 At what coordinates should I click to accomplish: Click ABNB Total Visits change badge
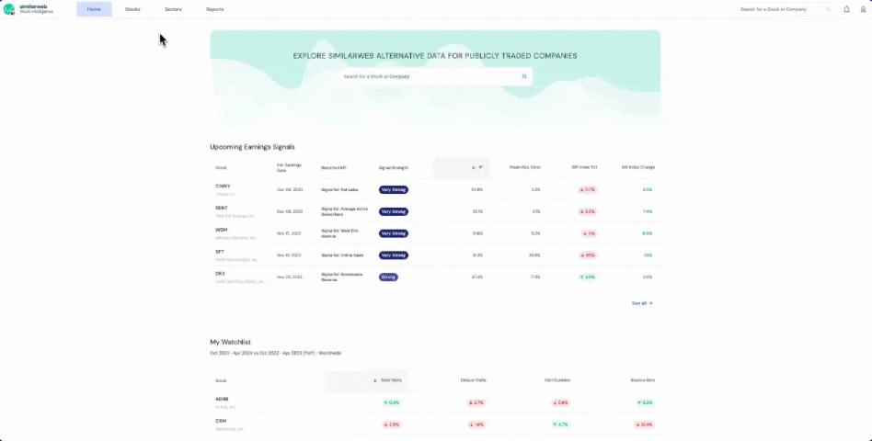[392, 402]
